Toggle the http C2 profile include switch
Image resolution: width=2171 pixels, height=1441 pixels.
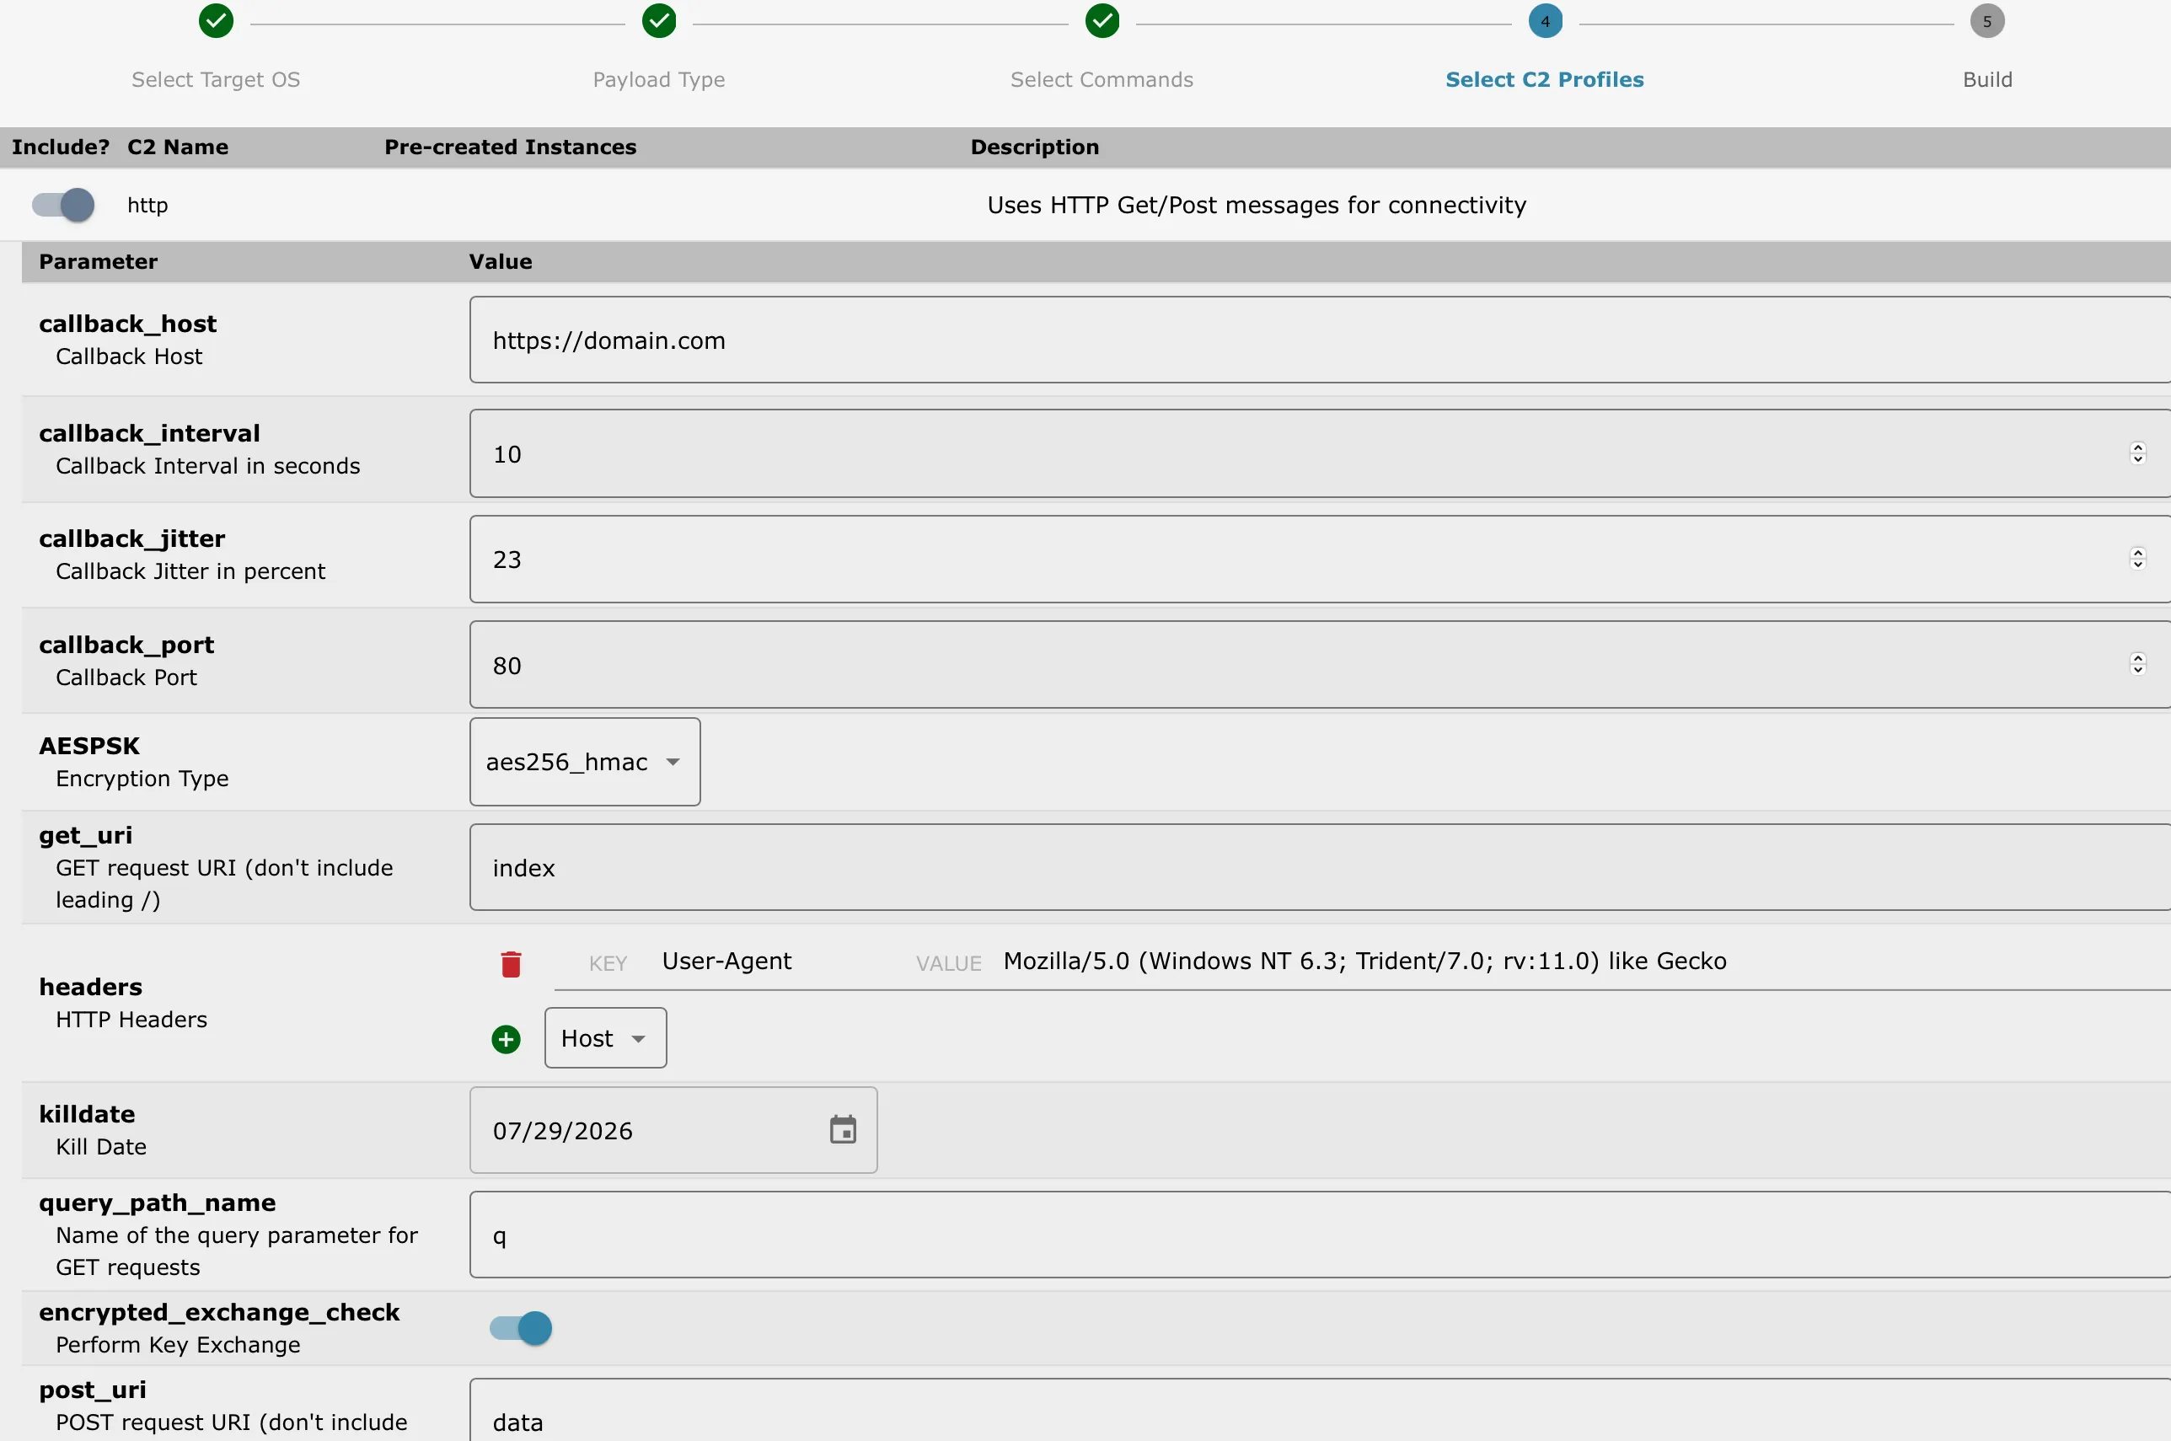tap(63, 205)
